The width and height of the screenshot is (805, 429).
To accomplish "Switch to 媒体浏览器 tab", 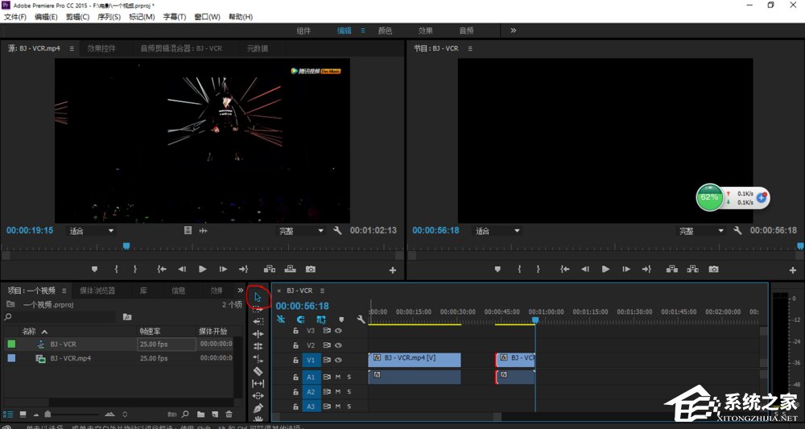I will (x=97, y=291).
